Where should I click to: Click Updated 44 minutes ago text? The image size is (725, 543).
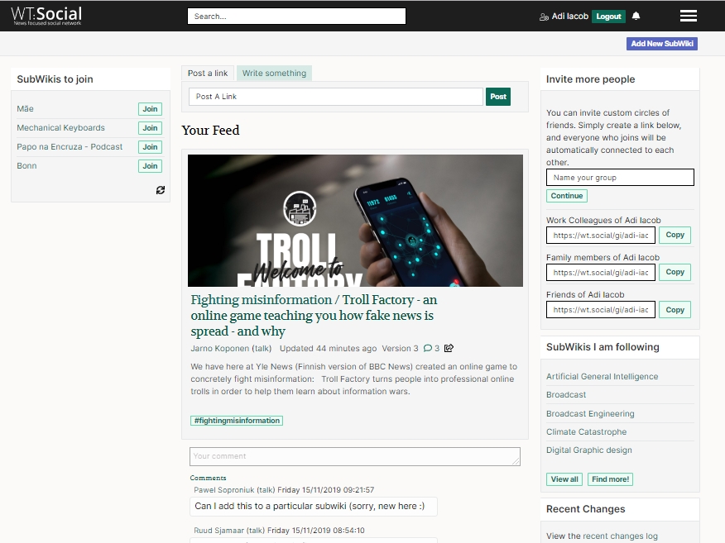328,348
